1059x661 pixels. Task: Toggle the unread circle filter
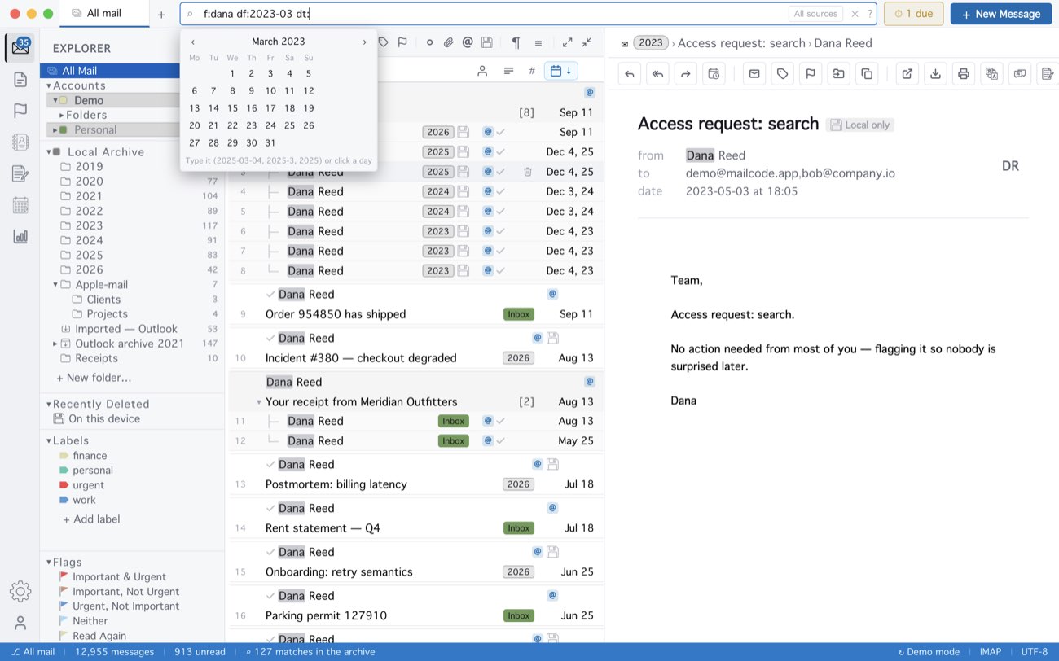point(429,42)
